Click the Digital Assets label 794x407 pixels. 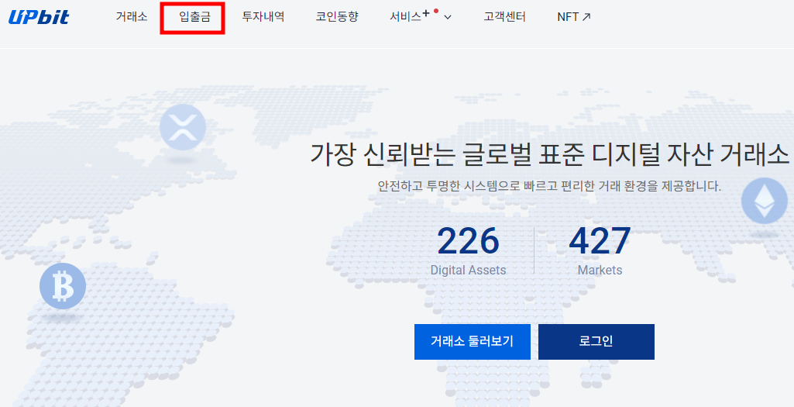(468, 270)
